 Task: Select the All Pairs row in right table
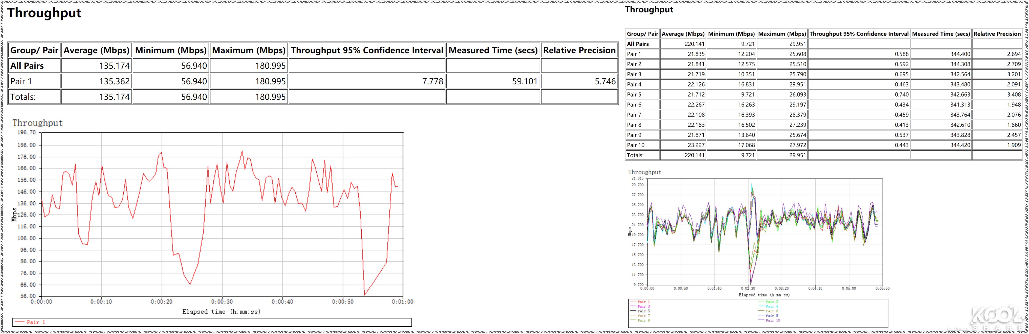(638, 44)
